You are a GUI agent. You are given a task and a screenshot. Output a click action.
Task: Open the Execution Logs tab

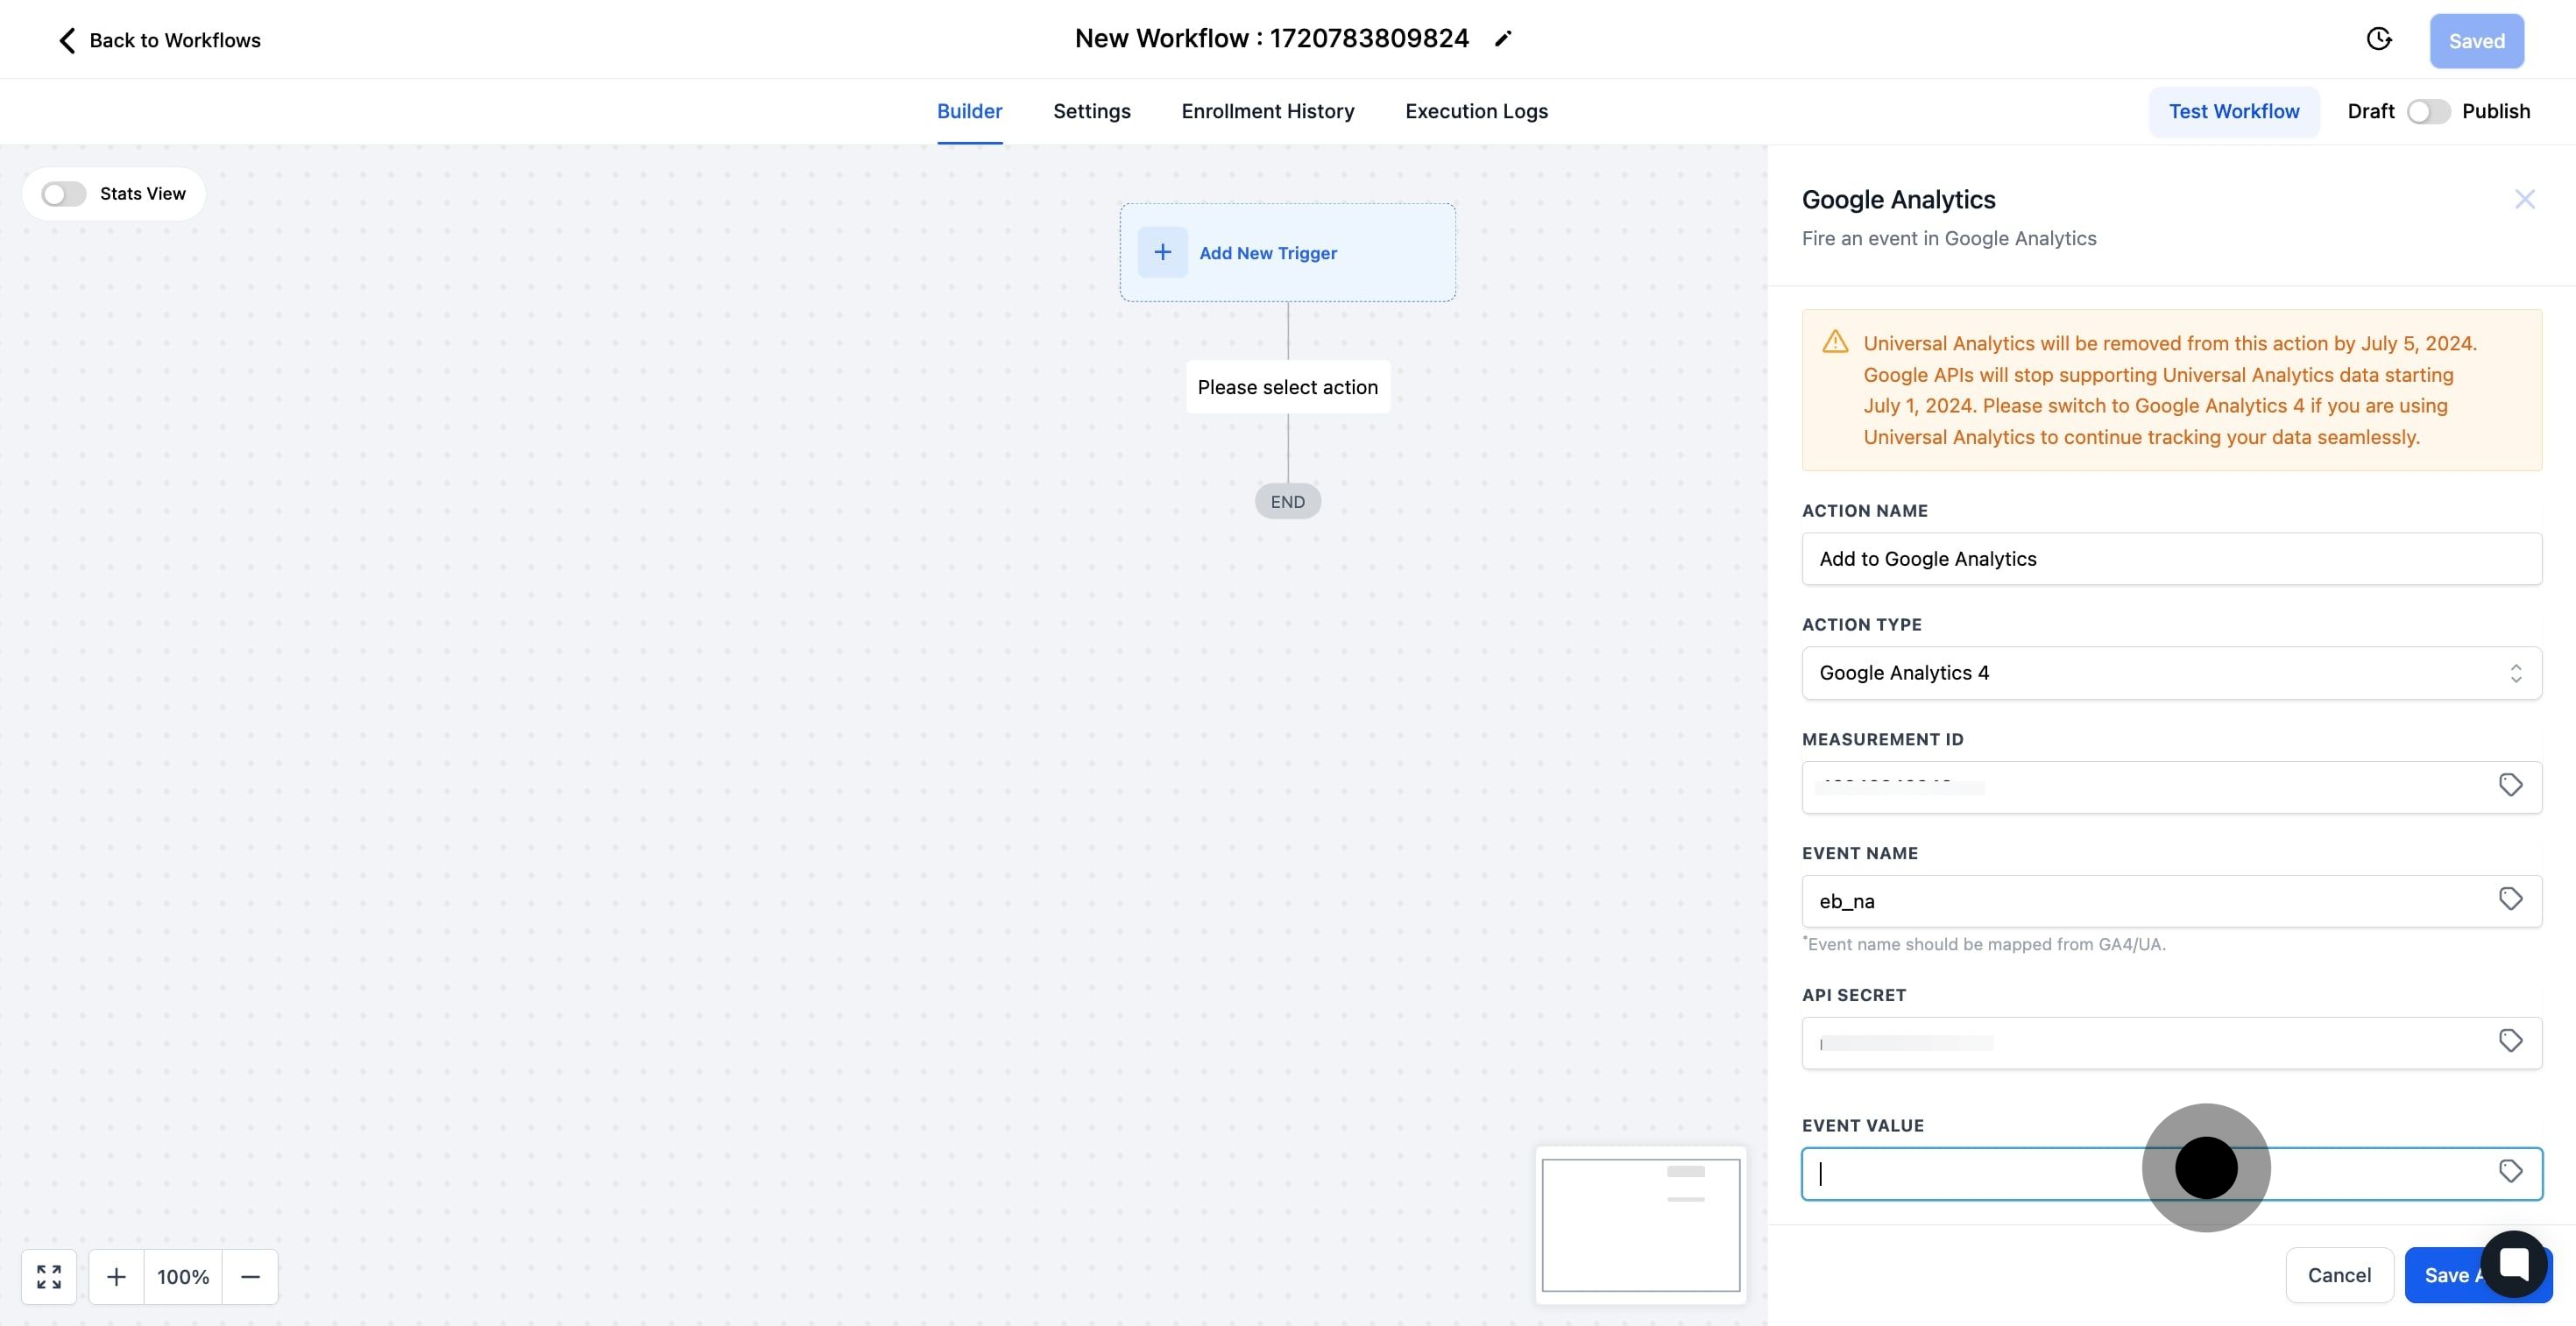1476,111
